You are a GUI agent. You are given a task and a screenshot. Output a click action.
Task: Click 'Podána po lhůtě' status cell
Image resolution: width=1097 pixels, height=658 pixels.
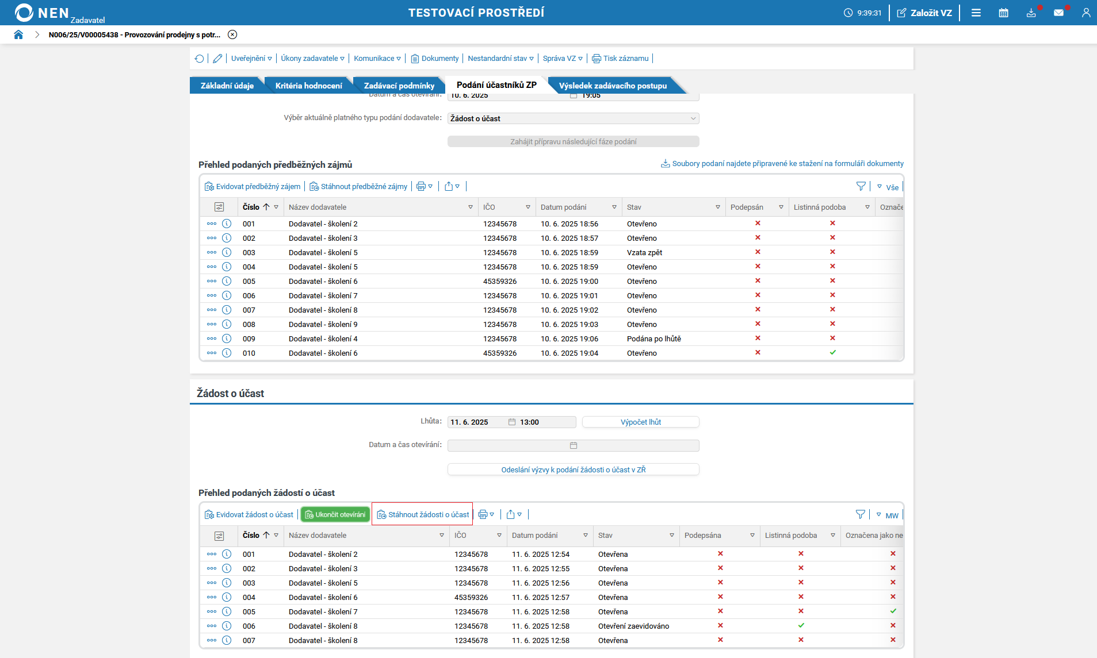point(654,339)
